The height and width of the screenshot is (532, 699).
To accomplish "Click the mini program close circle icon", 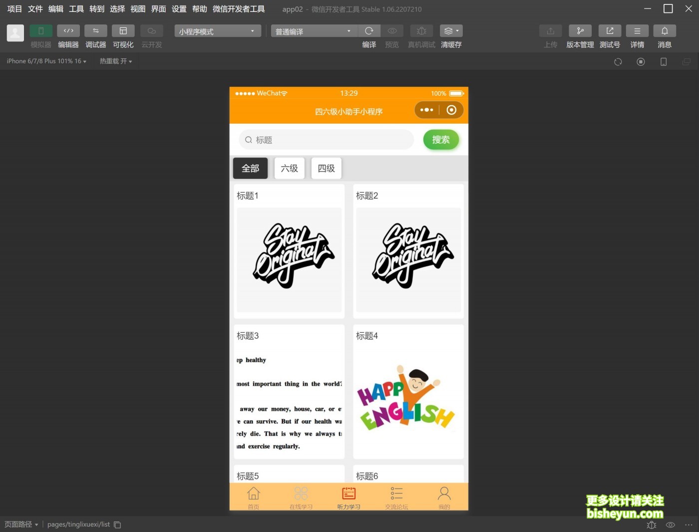I will (451, 110).
